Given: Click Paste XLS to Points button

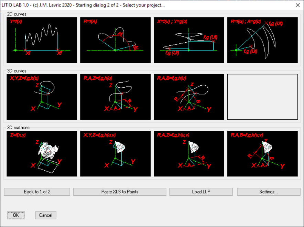Looking at the screenshot, I should click(x=120, y=192).
